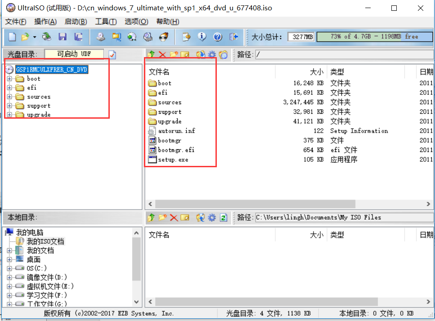Viewport: 435px width, 321px height.
Task: Sort local file list by 文件名 column header
Action: 210,235
